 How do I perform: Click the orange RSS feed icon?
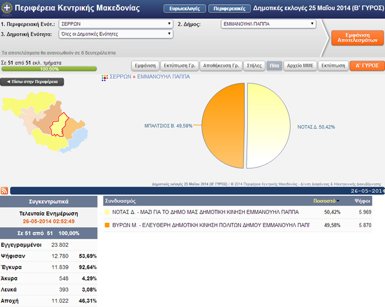coord(4,190)
